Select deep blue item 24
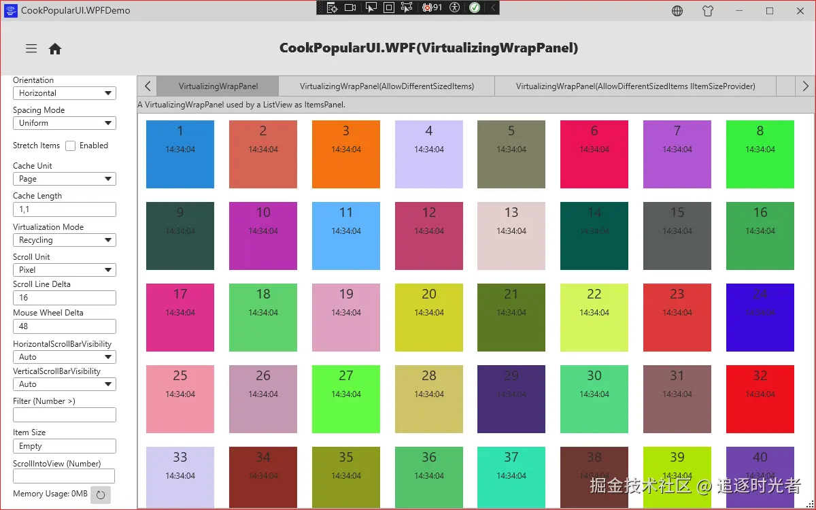The width and height of the screenshot is (816, 510). pos(760,318)
